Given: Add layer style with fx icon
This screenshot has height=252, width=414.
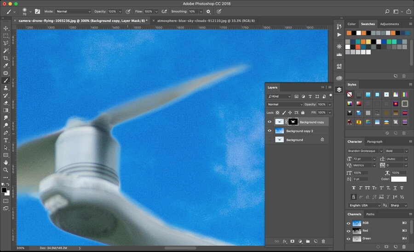Looking at the screenshot, I should coord(285,241).
